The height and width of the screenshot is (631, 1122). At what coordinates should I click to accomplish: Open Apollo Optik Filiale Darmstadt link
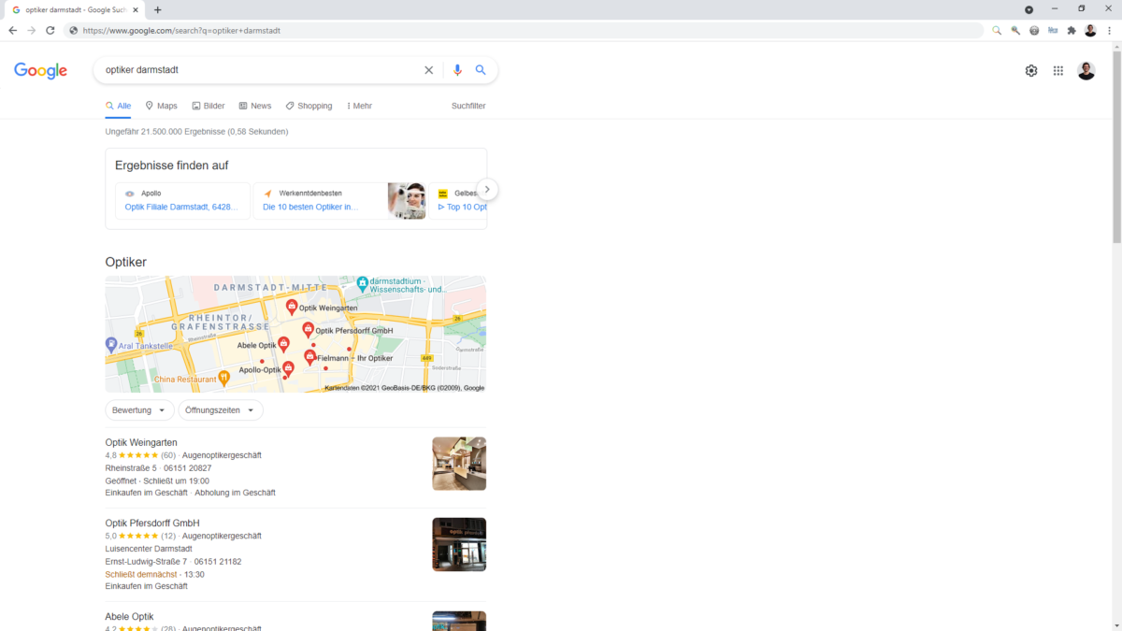pos(180,207)
